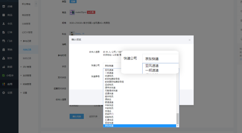Select 元智捷诚快递 option
The width and height of the screenshot is (242, 133).
click(x=140, y=90)
